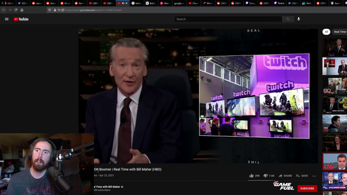Viewport: 347px width, 195px height.
Task: Go back with browser back arrow
Action: click(4, 10)
